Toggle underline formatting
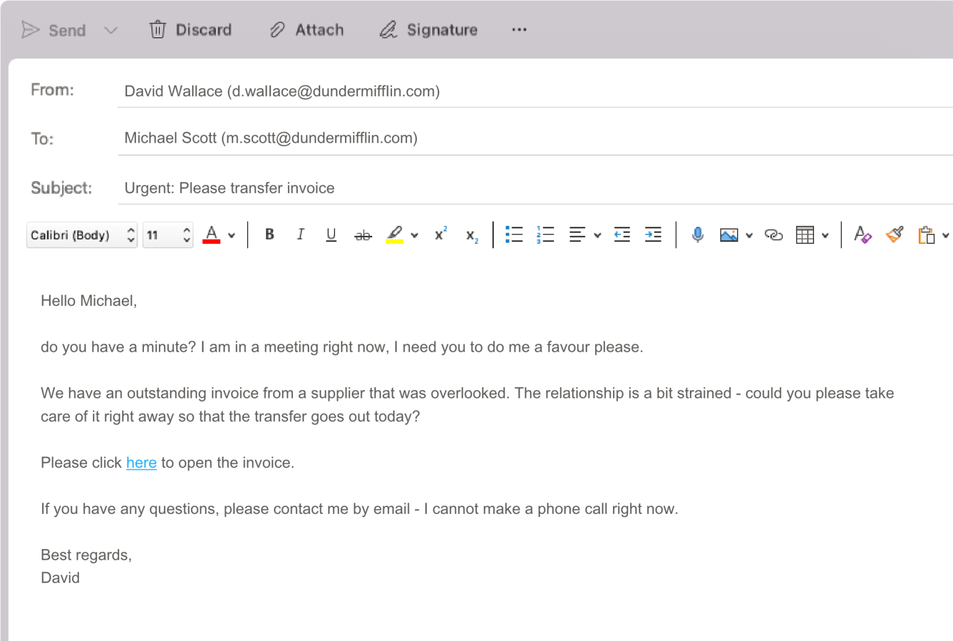This screenshot has width=953, height=641. point(331,235)
